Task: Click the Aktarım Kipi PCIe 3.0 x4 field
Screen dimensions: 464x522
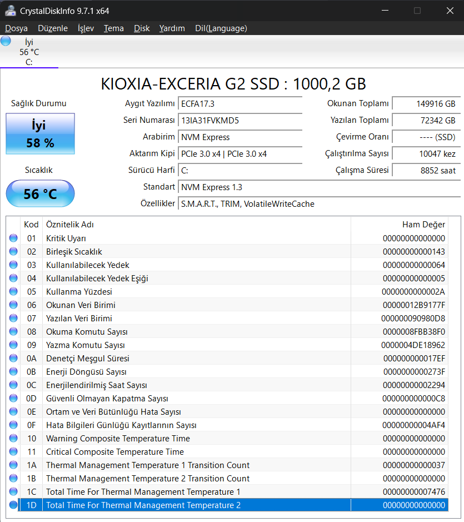Action: (x=240, y=153)
